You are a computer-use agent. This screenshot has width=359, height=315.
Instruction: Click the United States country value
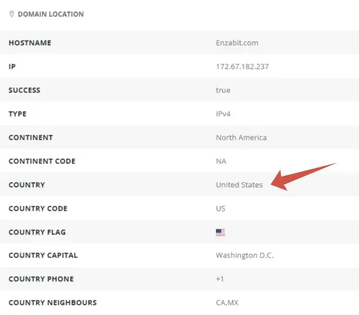point(239,185)
